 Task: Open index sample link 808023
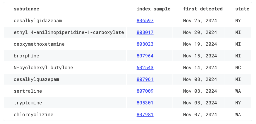click(x=145, y=44)
